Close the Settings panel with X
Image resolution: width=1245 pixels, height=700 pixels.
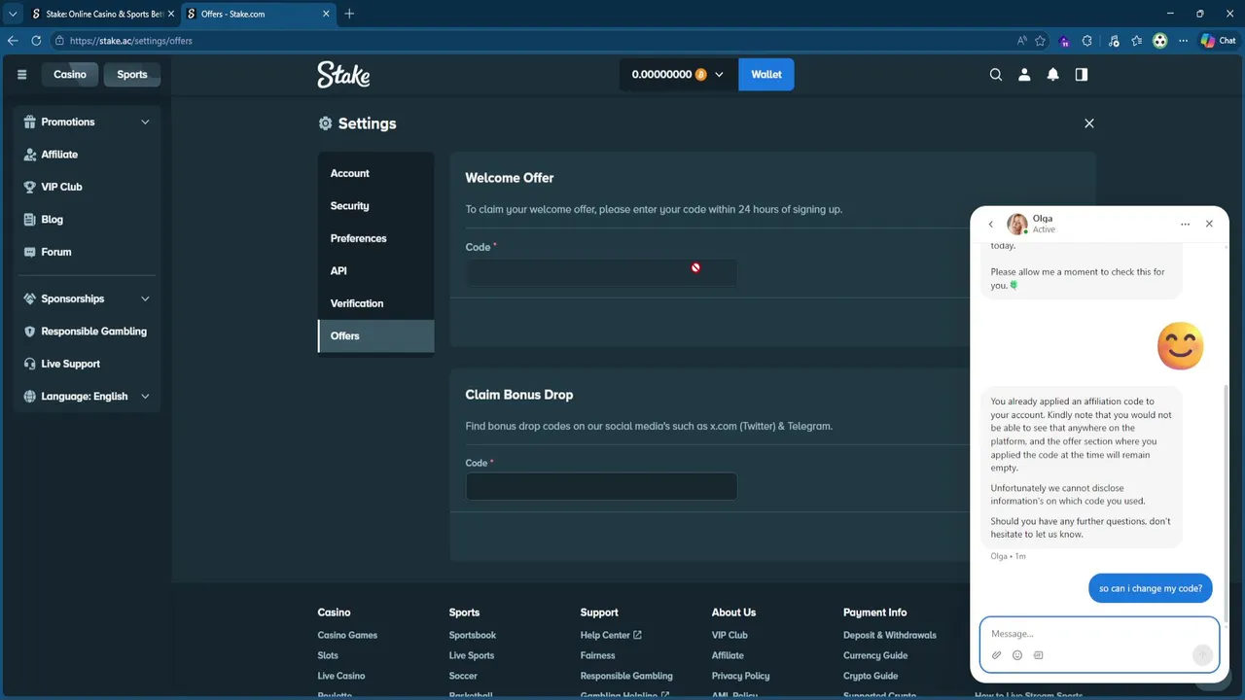pyautogui.click(x=1089, y=123)
